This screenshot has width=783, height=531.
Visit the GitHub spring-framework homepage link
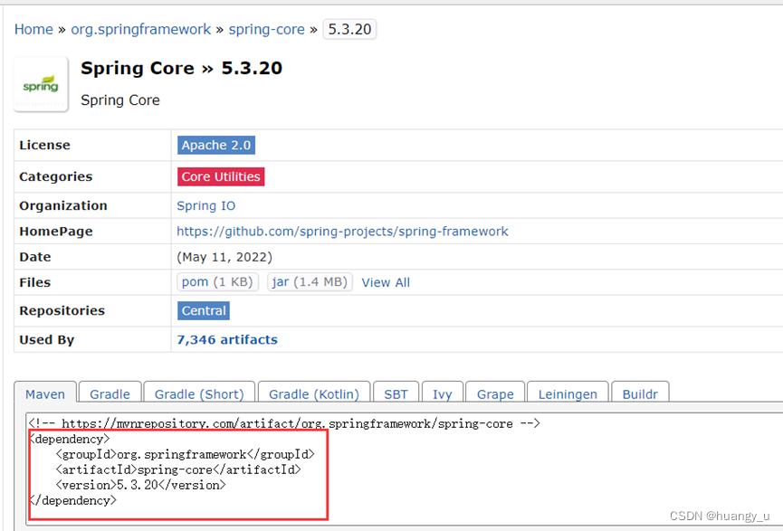point(342,232)
